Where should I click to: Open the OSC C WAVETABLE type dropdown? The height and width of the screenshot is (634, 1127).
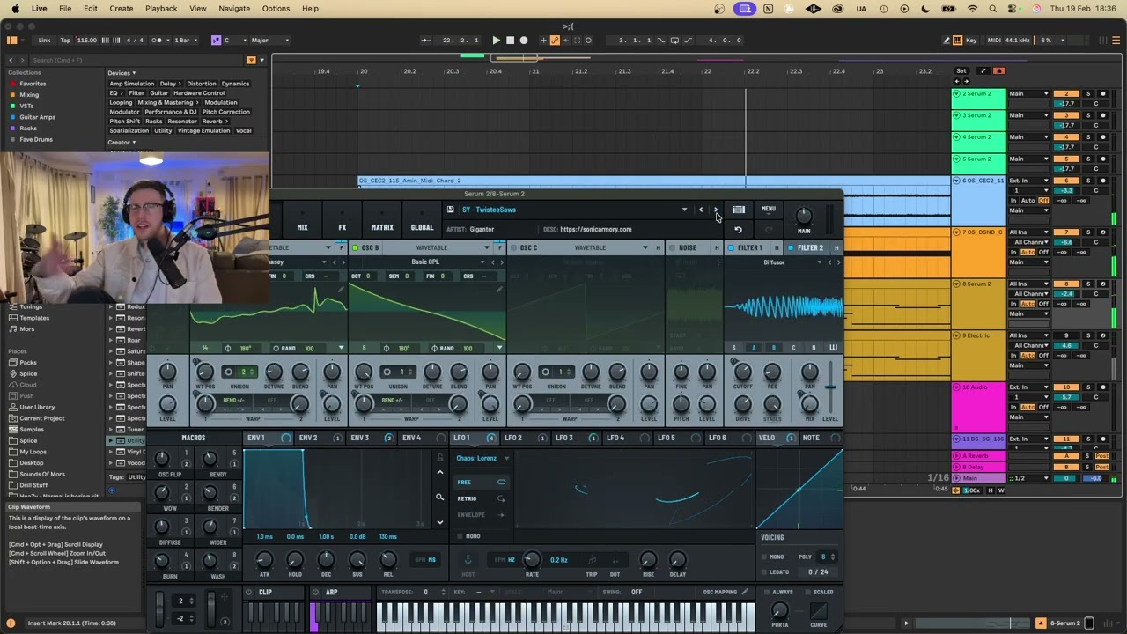(x=645, y=248)
